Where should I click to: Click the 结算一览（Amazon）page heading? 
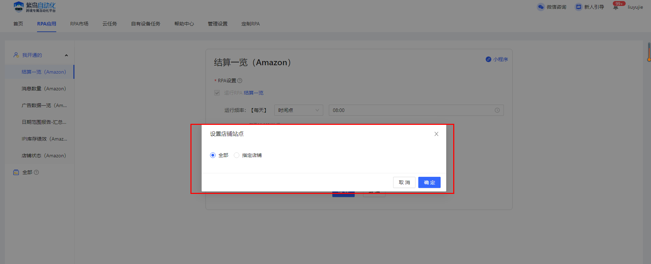point(253,62)
